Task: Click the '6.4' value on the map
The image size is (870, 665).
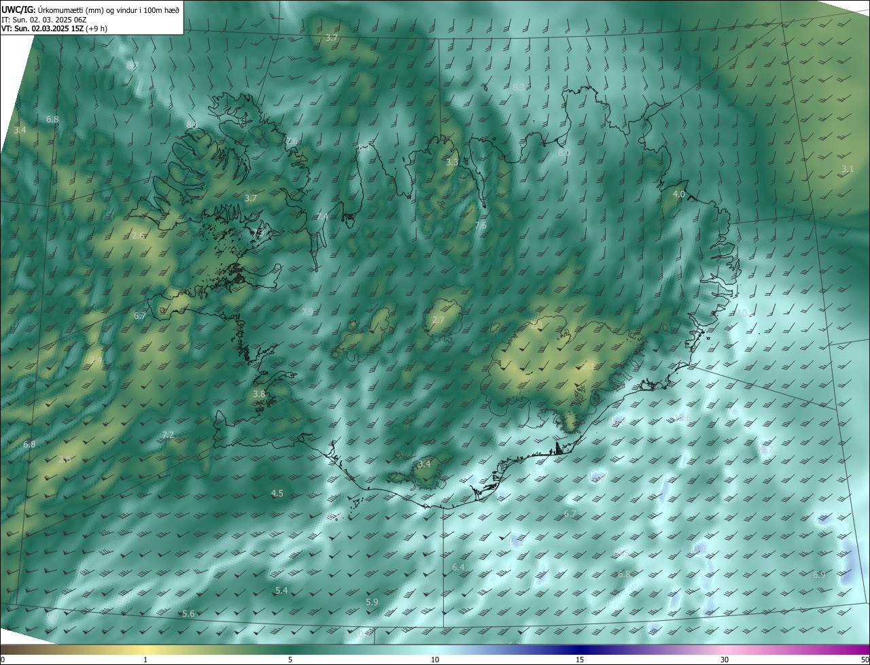Action: coord(458,567)
